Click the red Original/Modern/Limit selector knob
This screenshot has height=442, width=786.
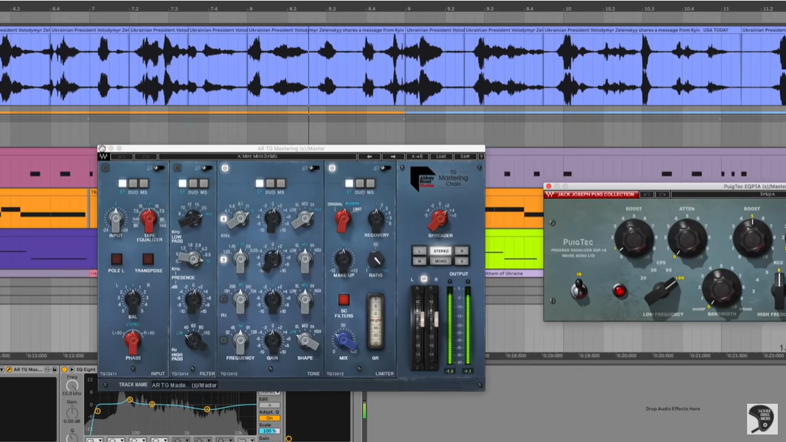tap(343, 220)
